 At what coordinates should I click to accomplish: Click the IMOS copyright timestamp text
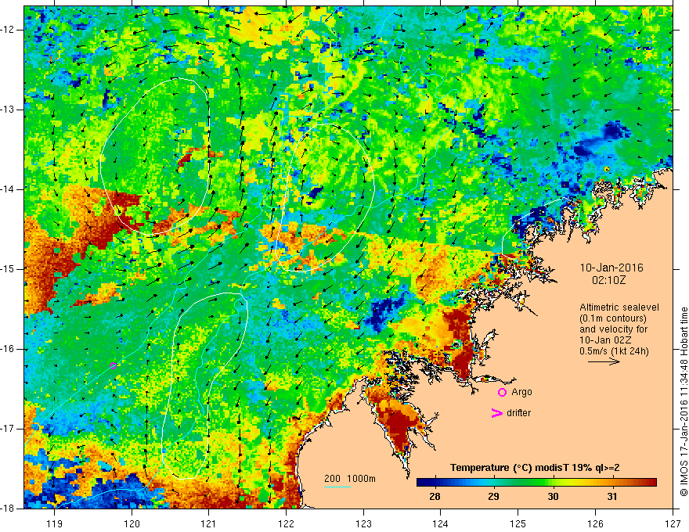click(x=684, y=401)
